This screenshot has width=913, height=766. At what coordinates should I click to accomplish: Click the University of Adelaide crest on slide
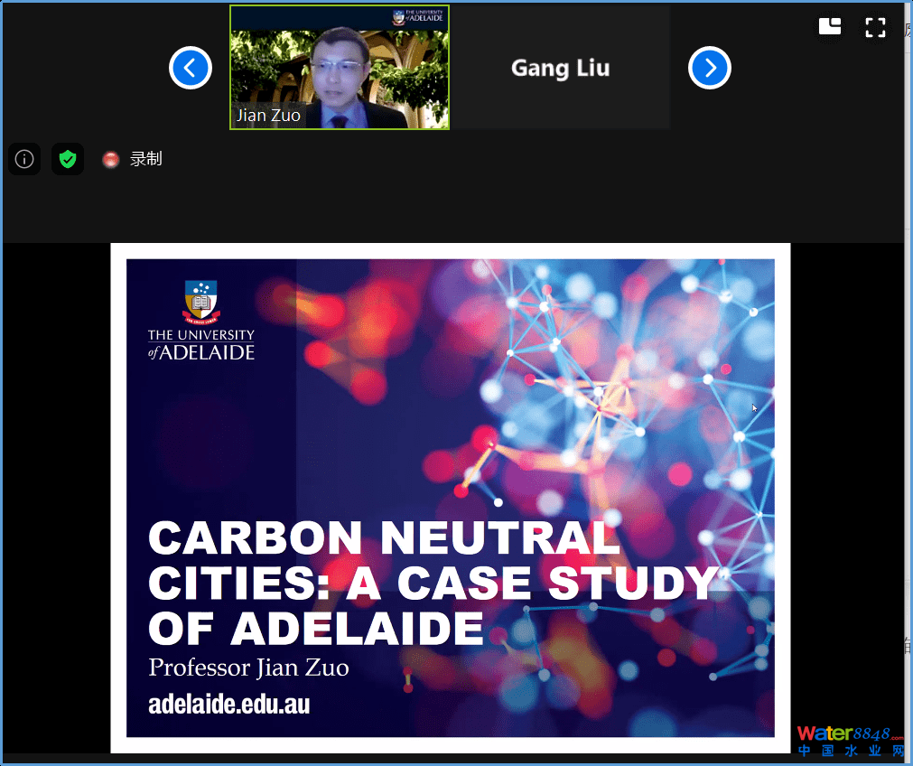(201, 302)
